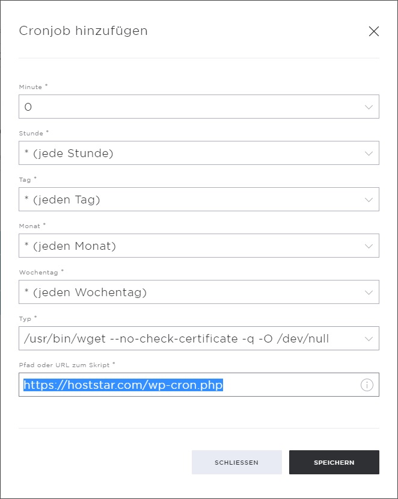The width and height of the screenshot is (398, 499).
Task: Click the chevron on the Typ selector
Action: pyautogui.click(x=369, y=339)
